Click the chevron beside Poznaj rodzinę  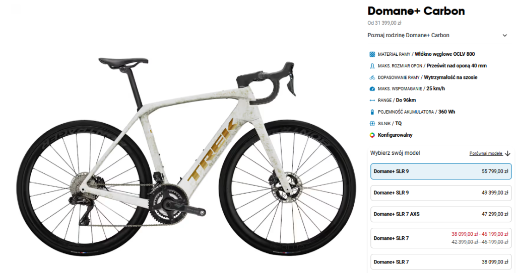pos(504,36)
